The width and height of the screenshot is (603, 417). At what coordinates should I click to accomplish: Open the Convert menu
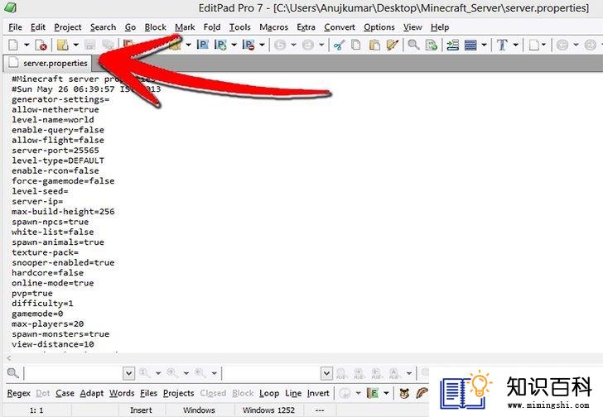coord(340,27)
